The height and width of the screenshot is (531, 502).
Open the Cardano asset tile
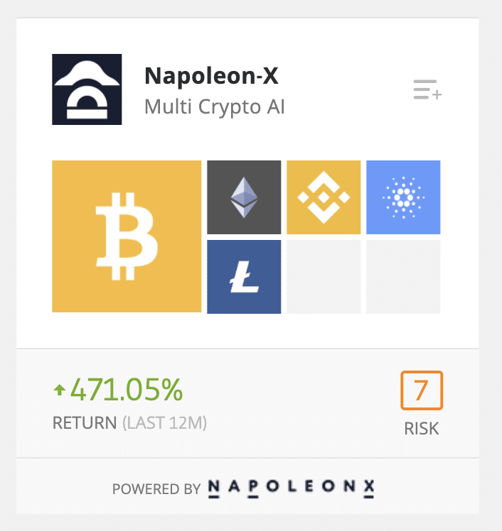coord(403,197)
